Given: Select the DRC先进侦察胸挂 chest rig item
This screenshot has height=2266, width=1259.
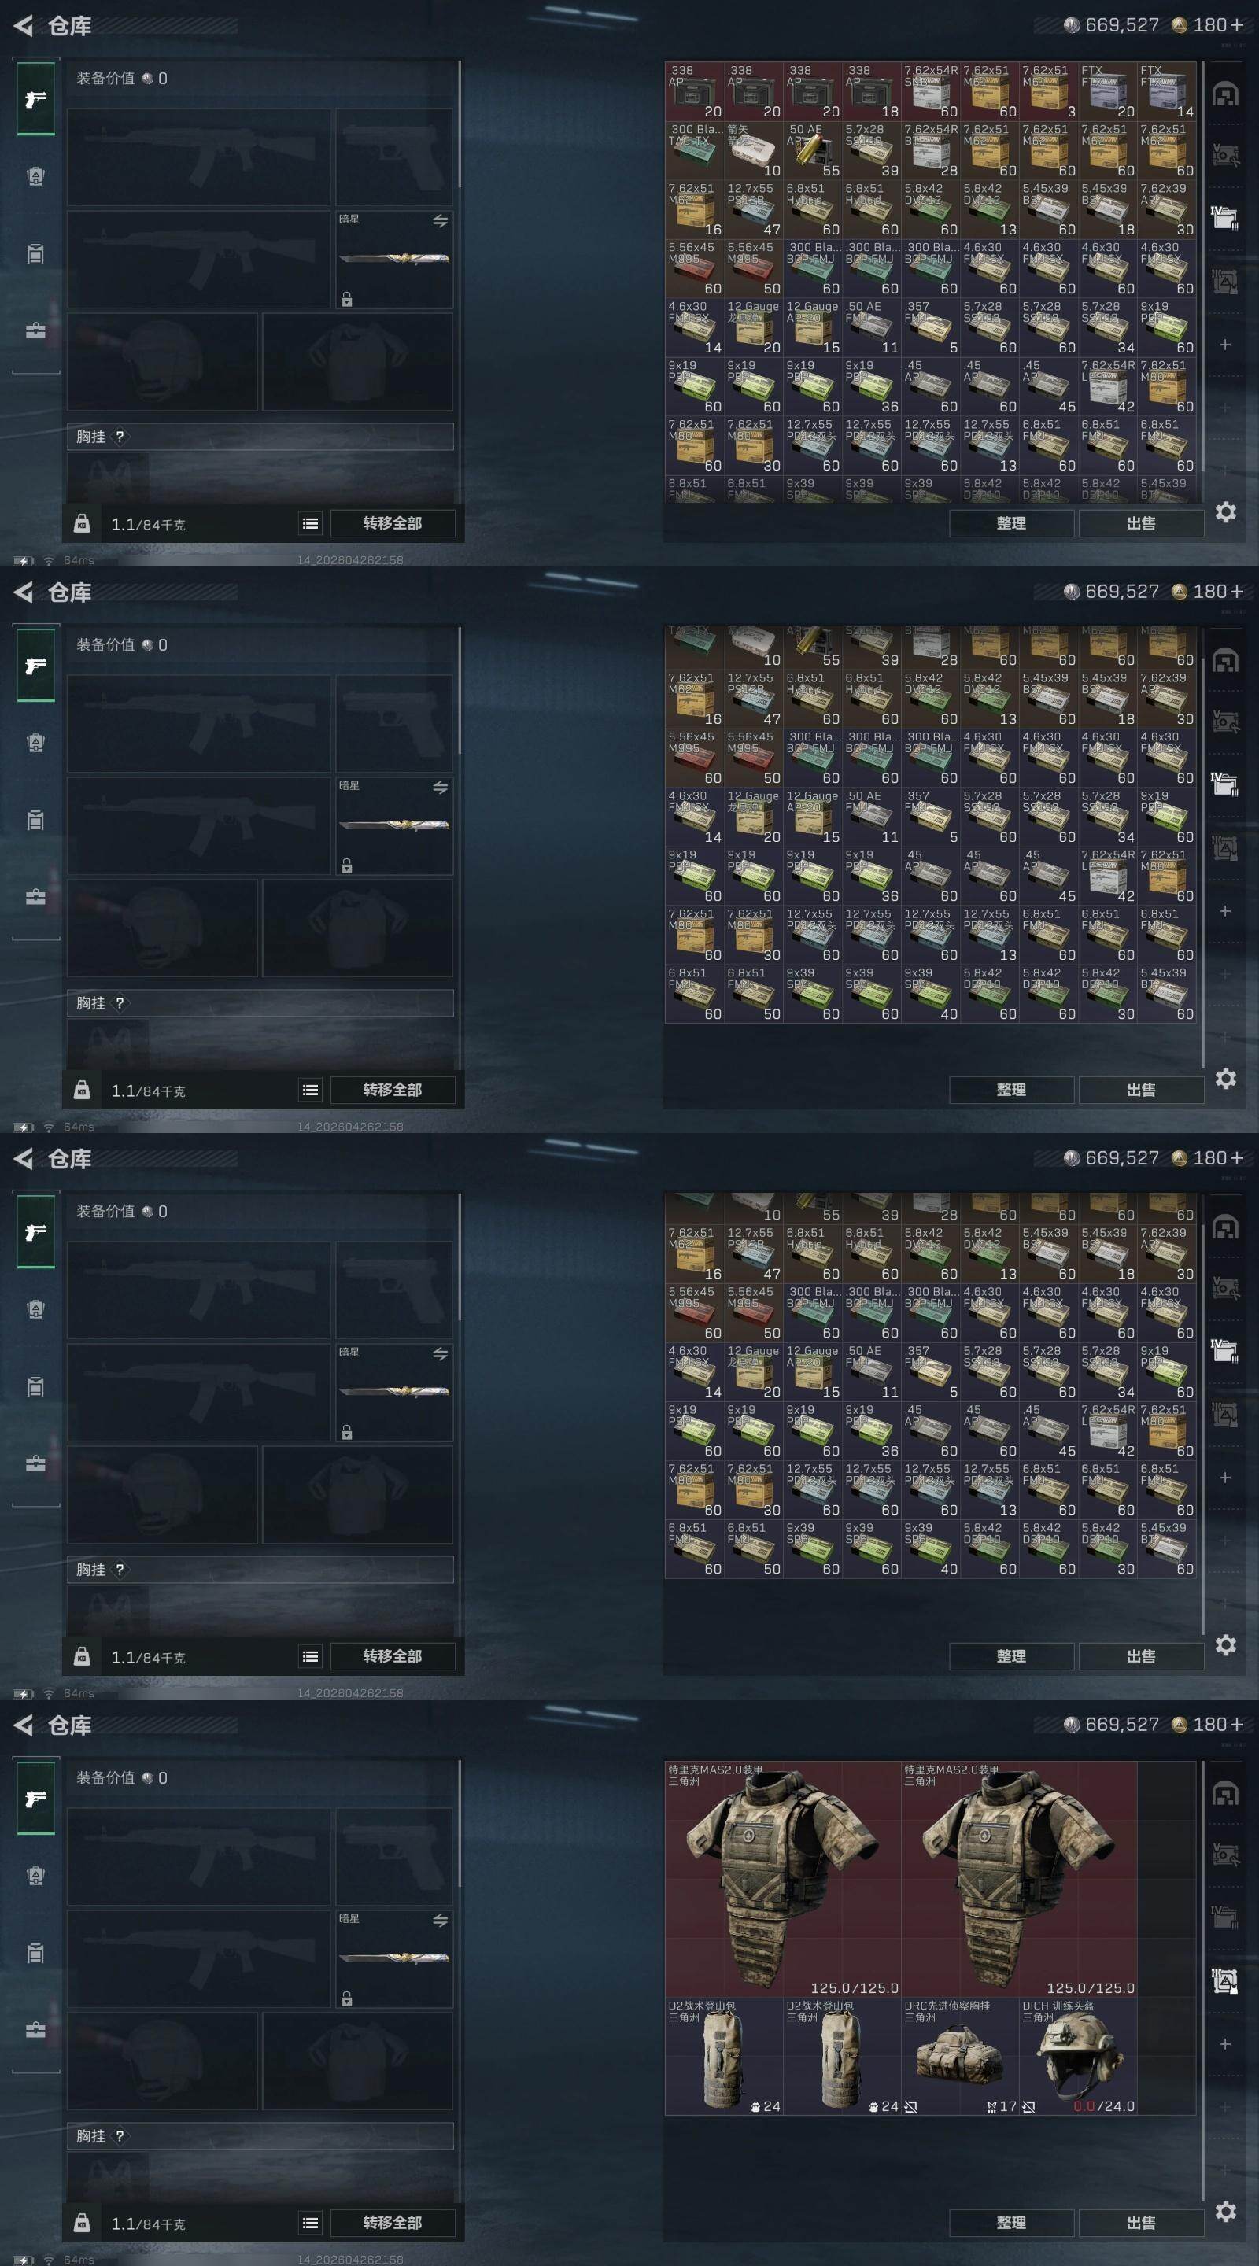Looking at the screenshot, I should pos(961,2056).
